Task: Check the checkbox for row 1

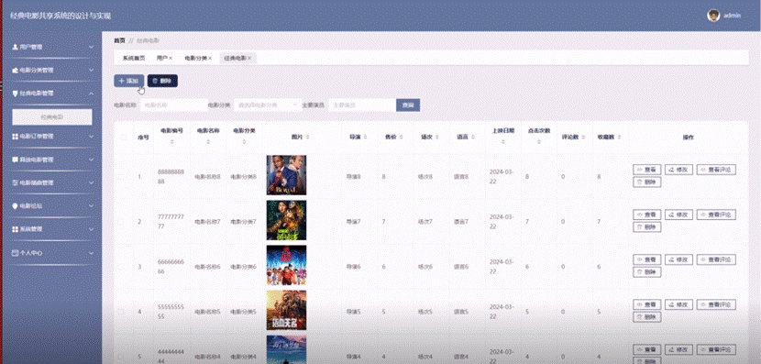Action: 121,177
